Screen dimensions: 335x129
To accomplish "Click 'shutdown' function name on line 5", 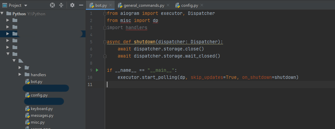I will [x=145, y=42].
